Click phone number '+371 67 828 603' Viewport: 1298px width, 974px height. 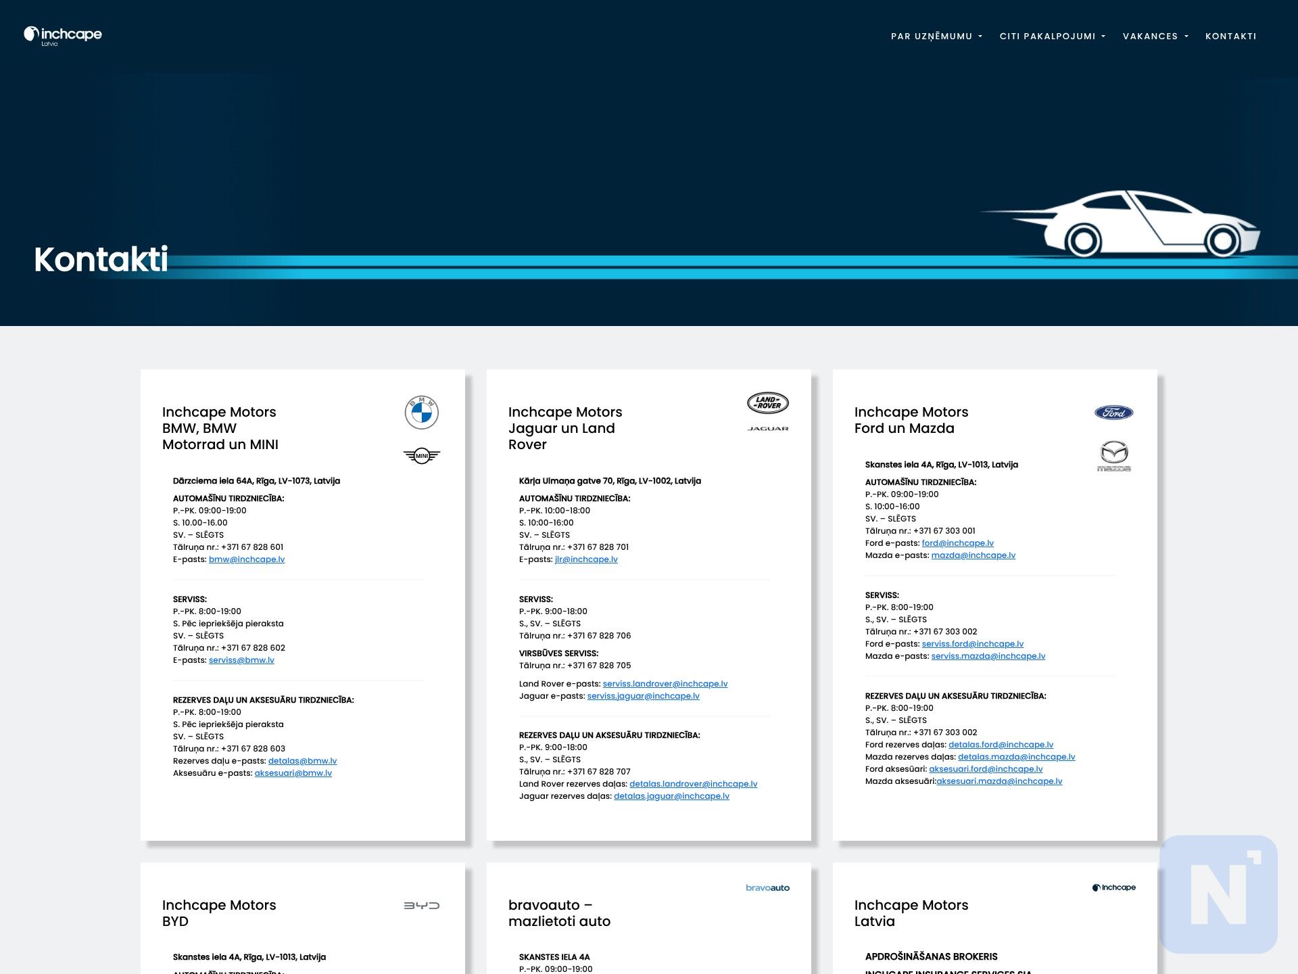[x=253, y=749]
